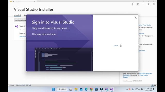Click the microphone tray icon
Viewport: 165px width, 92px height.
[133, 89]
